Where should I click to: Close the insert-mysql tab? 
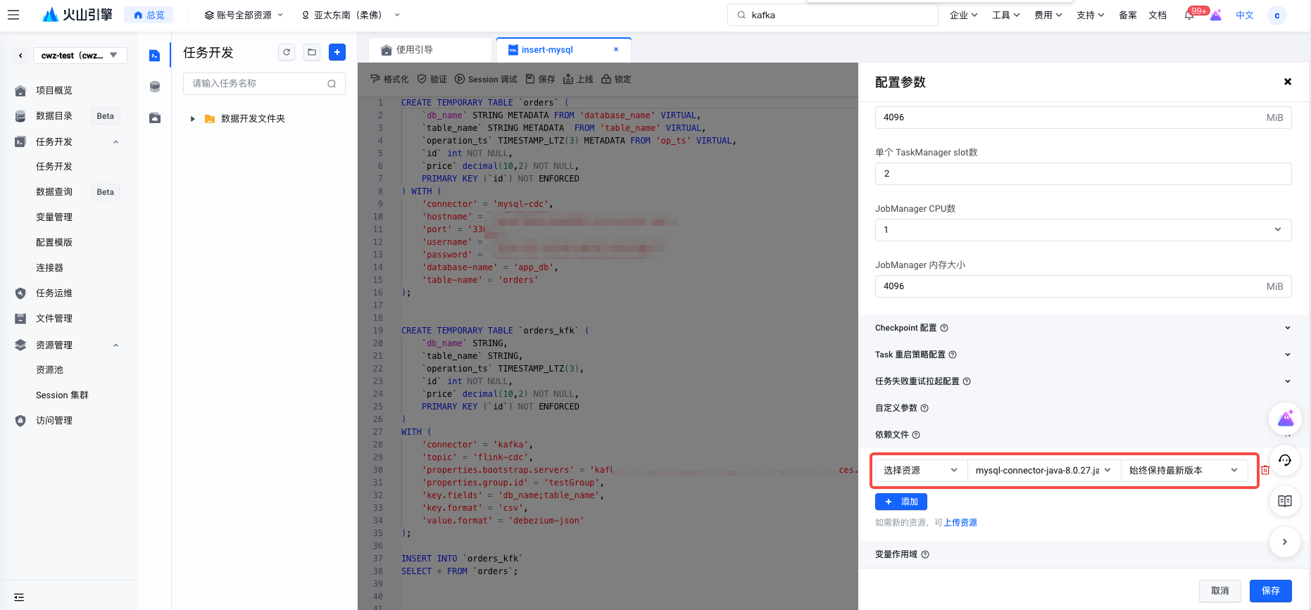(x=616, y=49)
